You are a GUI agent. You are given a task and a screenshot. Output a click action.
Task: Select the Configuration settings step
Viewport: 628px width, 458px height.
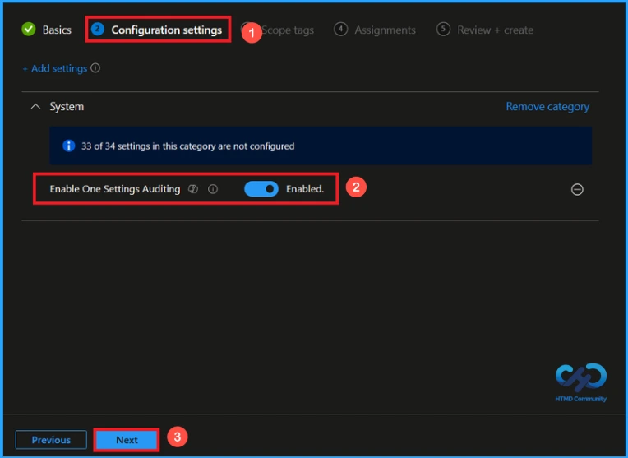click(x=157, y=30)
